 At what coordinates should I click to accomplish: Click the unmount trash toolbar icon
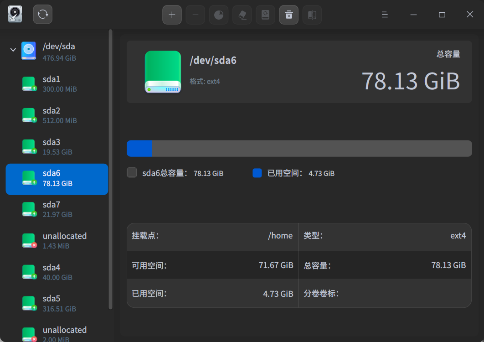(288, 15)
